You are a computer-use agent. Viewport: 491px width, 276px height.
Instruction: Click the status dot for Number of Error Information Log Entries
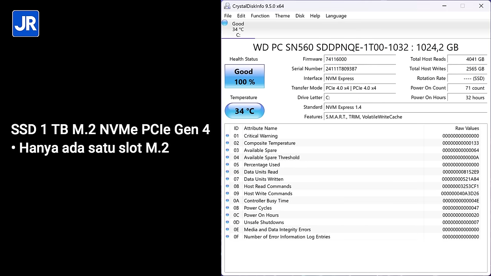(x=227, y=237)
